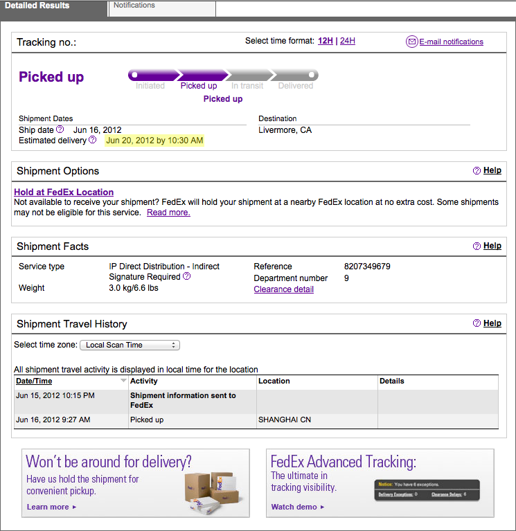516x531 pixels.
Task: Sort by the Date/Time column header
Action: point(34,381)
